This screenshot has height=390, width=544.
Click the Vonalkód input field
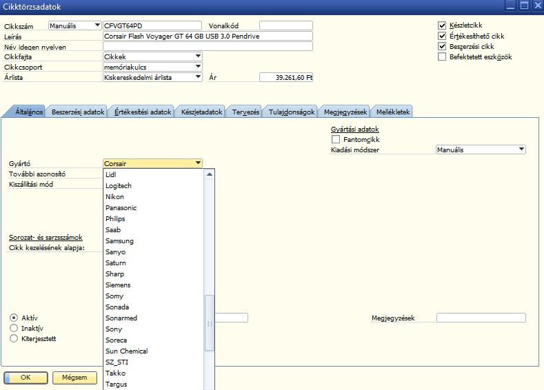pos(286,25)
